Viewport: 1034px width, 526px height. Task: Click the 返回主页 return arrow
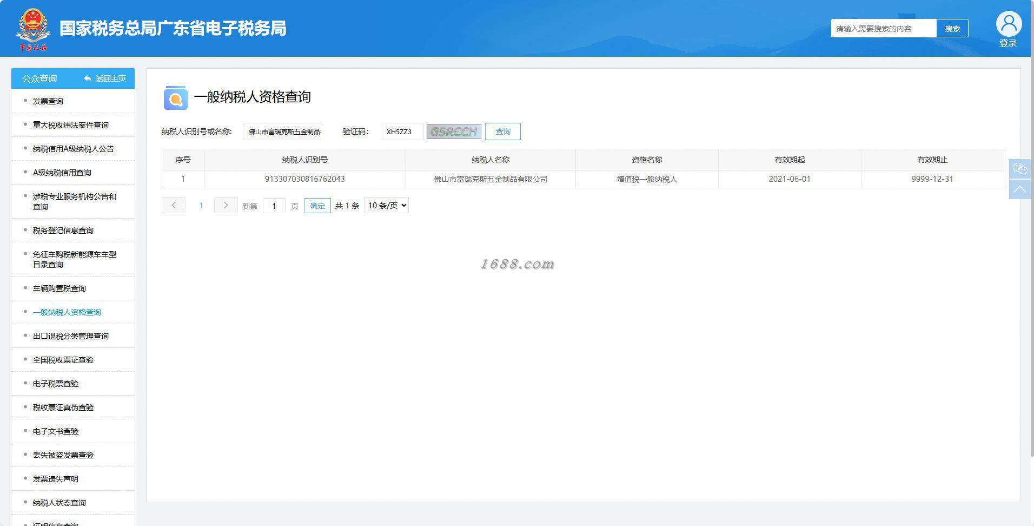click(x=88, y=78)
